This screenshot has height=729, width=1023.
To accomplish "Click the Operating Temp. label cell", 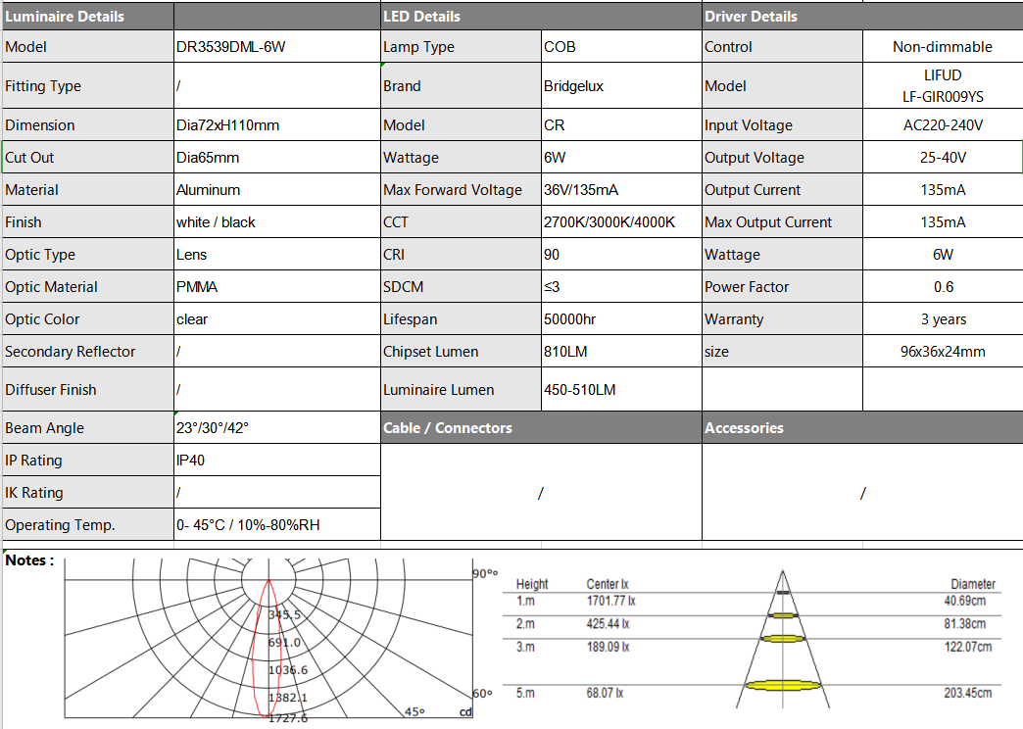I will [x=88, y=525].
